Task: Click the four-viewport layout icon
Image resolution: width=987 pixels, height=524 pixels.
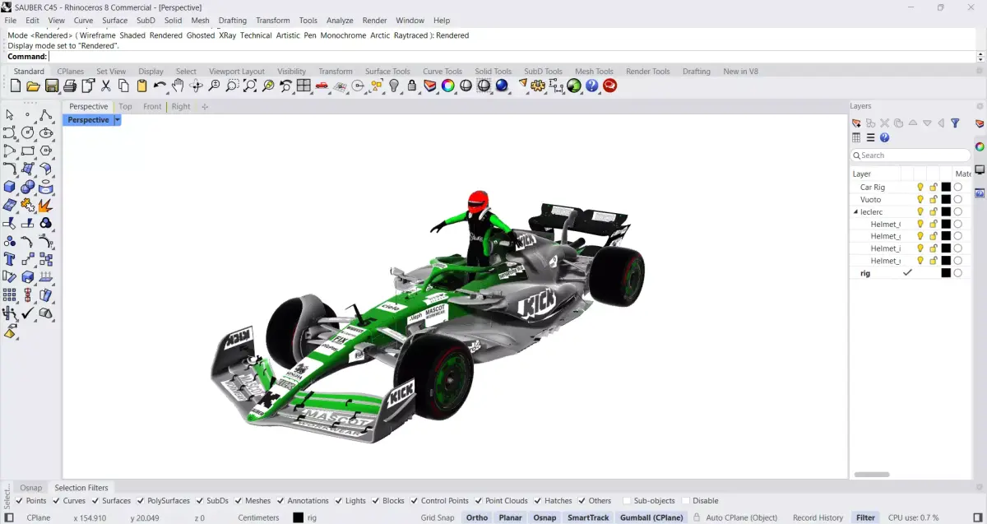Action: click(304, 86)
